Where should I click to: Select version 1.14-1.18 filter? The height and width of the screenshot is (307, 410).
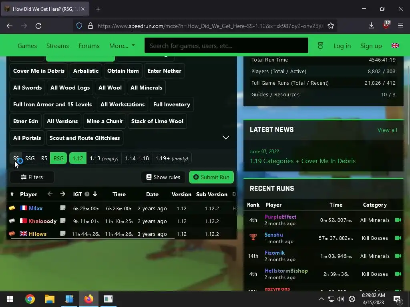(x=137, y=158)
